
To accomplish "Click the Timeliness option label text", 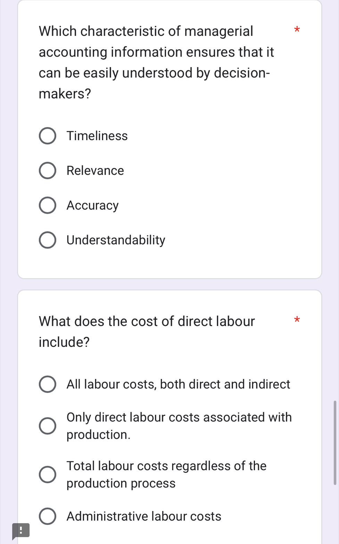I will pyautogui.click(x=97, y=136).
